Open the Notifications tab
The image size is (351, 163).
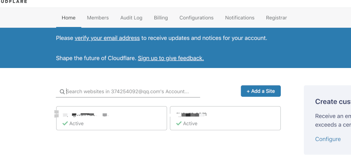pyautogui.click(x=240, y=18)
